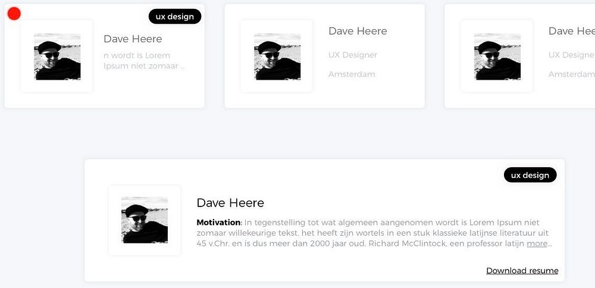Open the profile photo on the large detail card
This screenshot has width=595, height=288.
145,220
